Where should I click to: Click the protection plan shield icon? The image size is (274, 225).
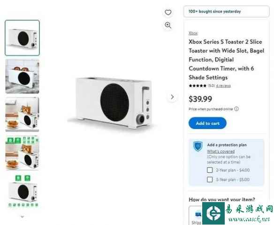(x=198, y=146)
